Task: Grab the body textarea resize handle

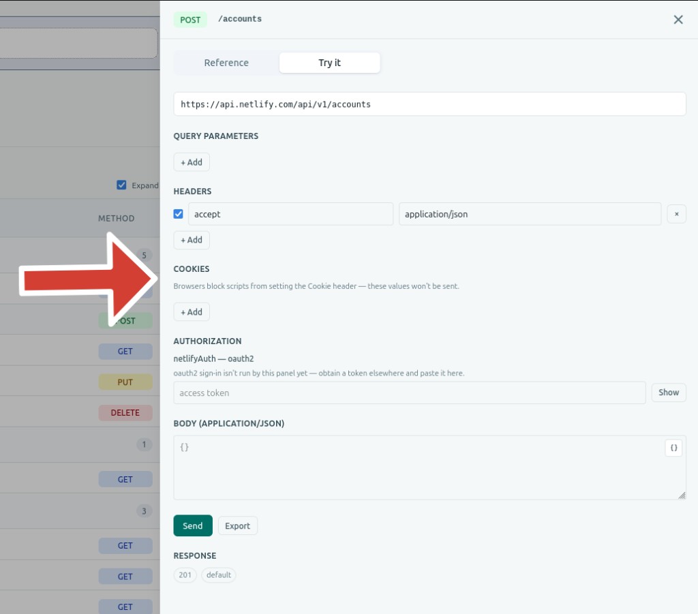Action: point(682,495)
